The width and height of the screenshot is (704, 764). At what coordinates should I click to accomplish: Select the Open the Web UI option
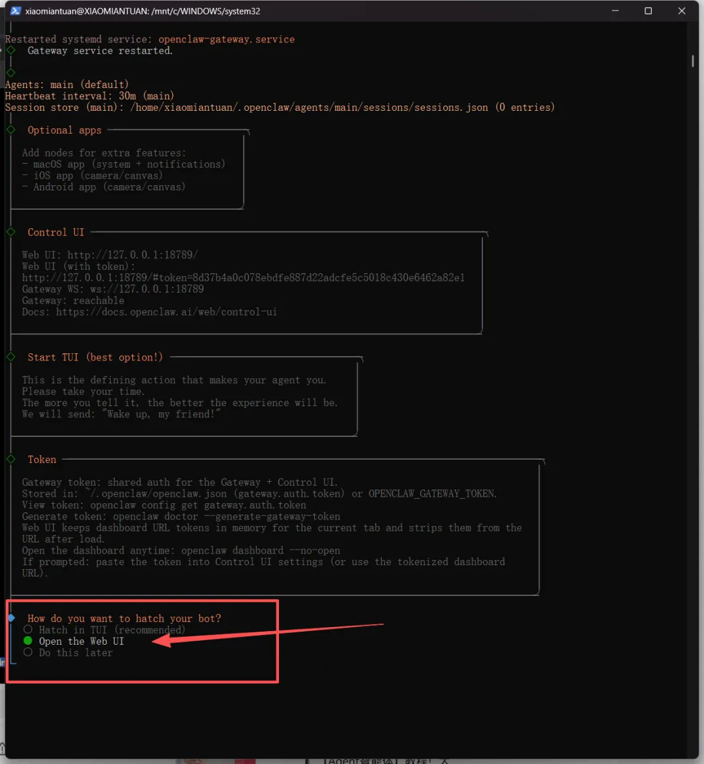click(x=74, y=641)
